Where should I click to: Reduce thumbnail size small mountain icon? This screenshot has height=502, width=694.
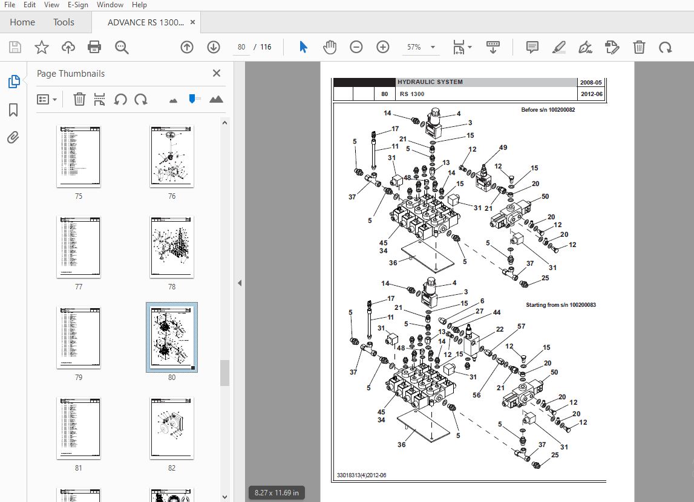coord(174,101)
